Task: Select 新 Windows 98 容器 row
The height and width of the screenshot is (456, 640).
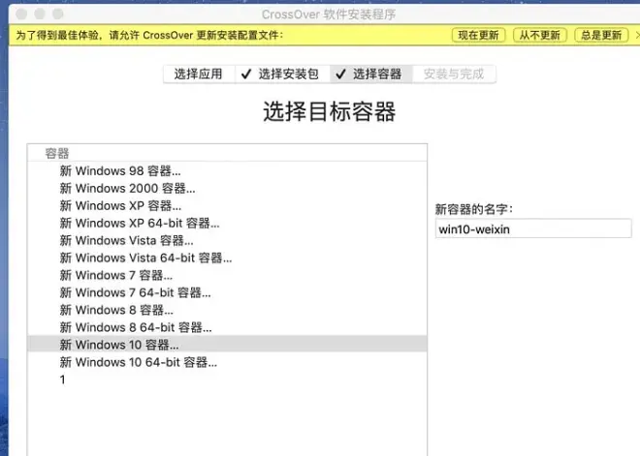Action: pos(227,170)
